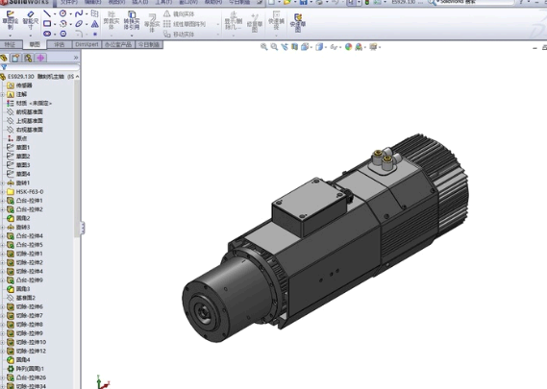Toggle the Section View icon
547x389 pixels.
pyautogui.click(x=295, y=47)
